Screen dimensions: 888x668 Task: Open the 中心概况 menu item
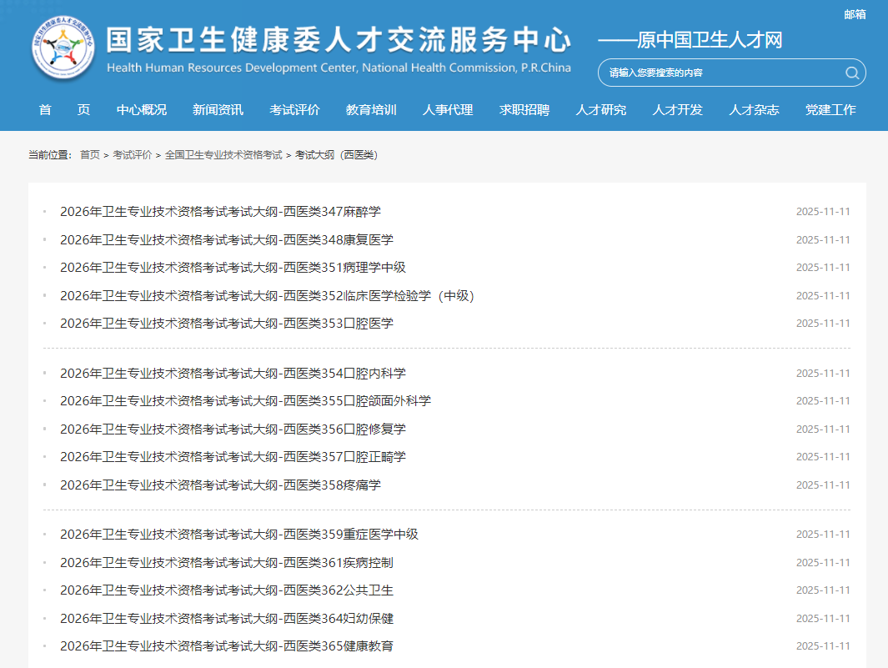[x=142, y=110]
